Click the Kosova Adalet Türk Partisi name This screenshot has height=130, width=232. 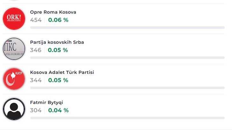point(62,72)
